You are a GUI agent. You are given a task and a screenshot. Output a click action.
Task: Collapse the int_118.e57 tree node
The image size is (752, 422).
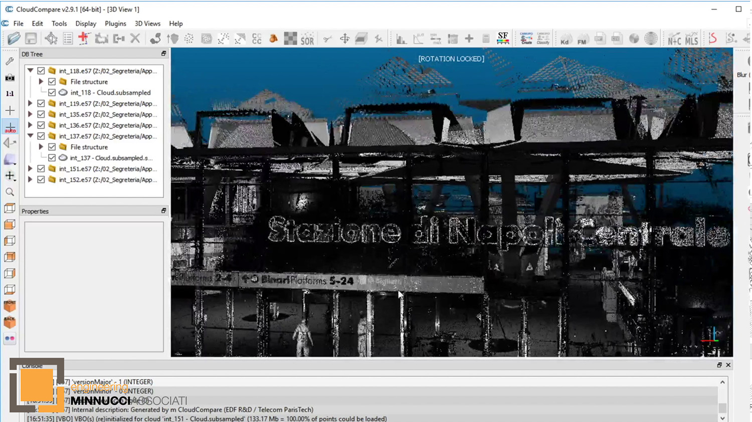point(31,71)
